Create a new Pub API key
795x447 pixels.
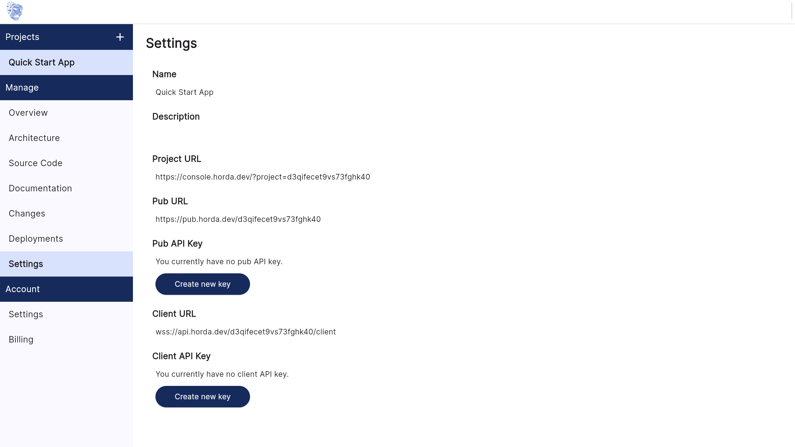(202, 284)
